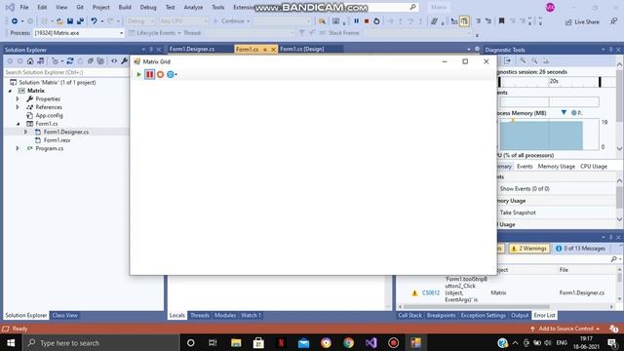Open the CPU Usage tab in Diagnostic Tools
Viewport: 624px width, 351px height.
(594, 167)
